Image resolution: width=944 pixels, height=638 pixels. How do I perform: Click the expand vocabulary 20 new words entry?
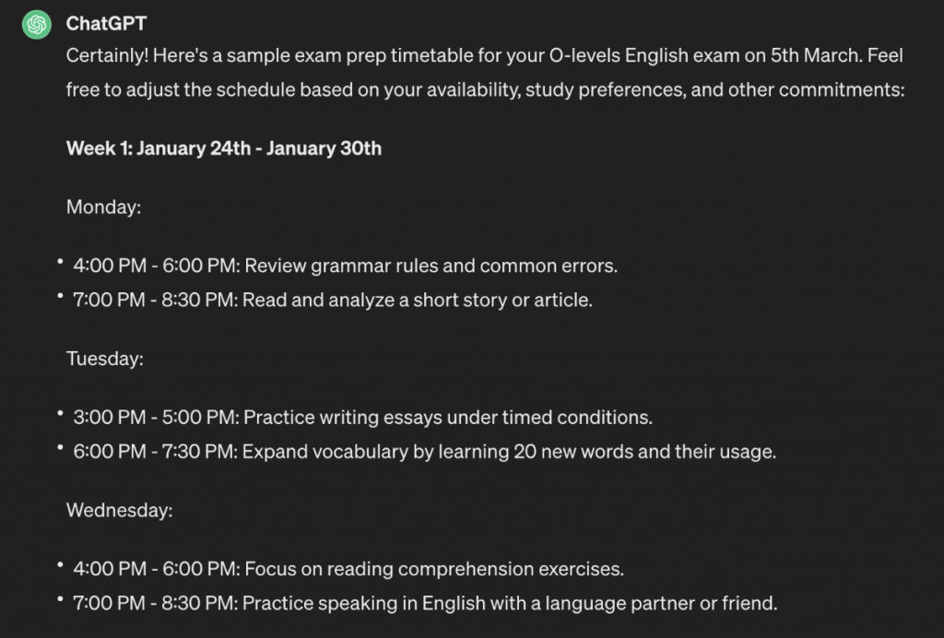pyautogui.click(x=425, y=452)
